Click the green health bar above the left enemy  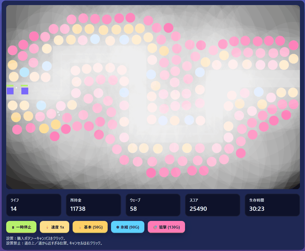coord(10,85)
